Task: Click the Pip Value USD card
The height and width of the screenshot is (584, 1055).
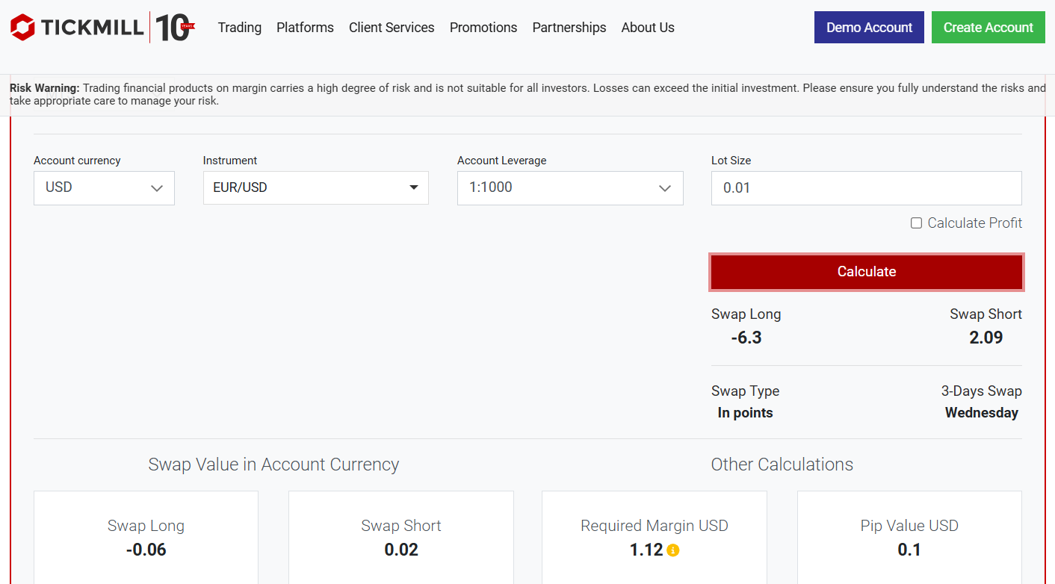Action: click(909, 538)
